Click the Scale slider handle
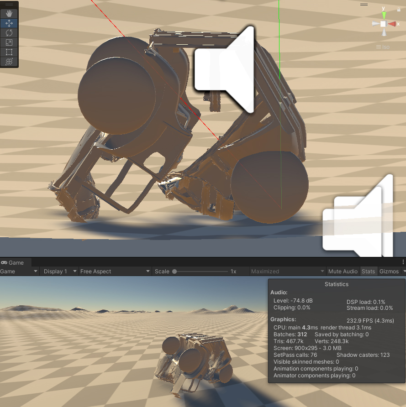Viewport: 406px width, 407px height. (x=174, y=271)
